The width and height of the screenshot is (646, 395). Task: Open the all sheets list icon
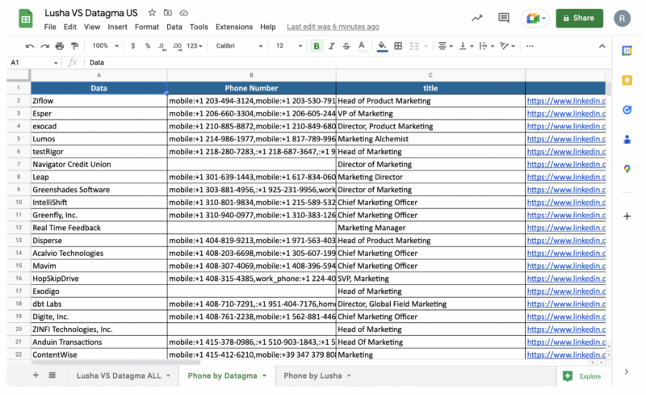coord(52,375)
